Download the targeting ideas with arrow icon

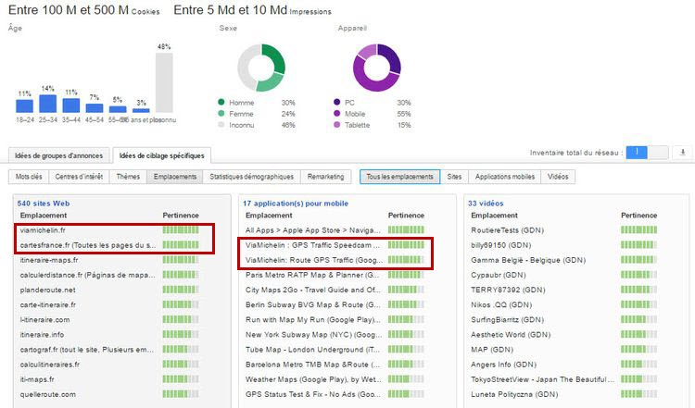[683, 153]
